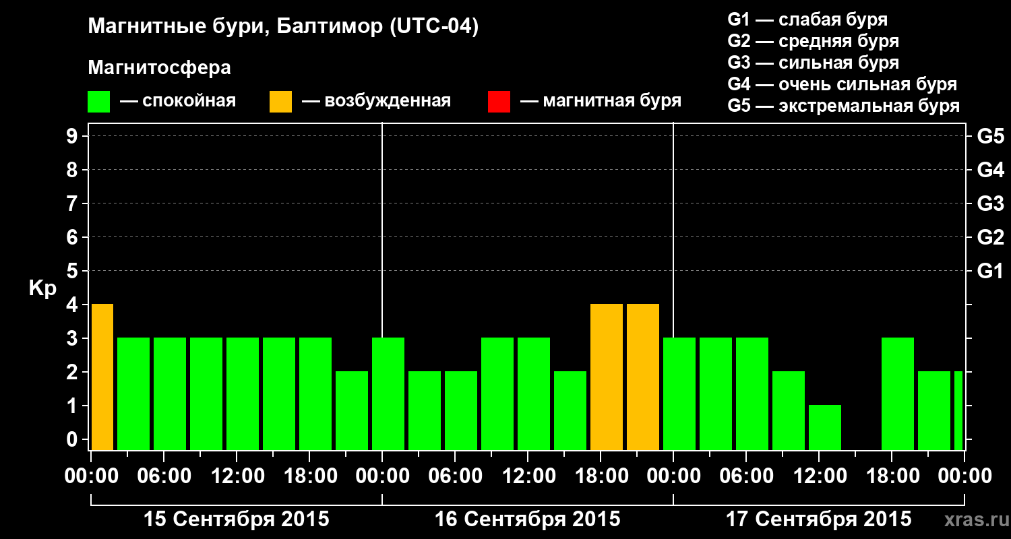Select the title 'Магнитные бури, Балтимор (UTC-04)'
The image size is (1011, 539).
tap(283, 28)
